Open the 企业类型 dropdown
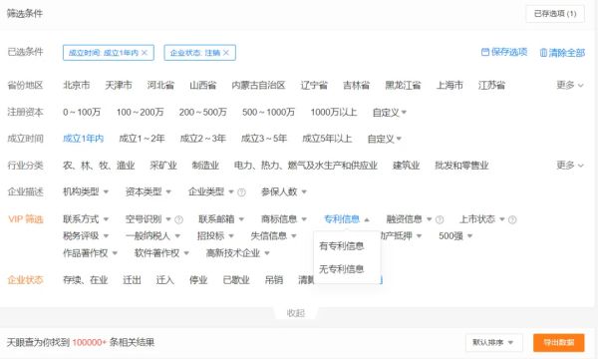The height and width of the screenshot is (359, 598). click(211, 191)
